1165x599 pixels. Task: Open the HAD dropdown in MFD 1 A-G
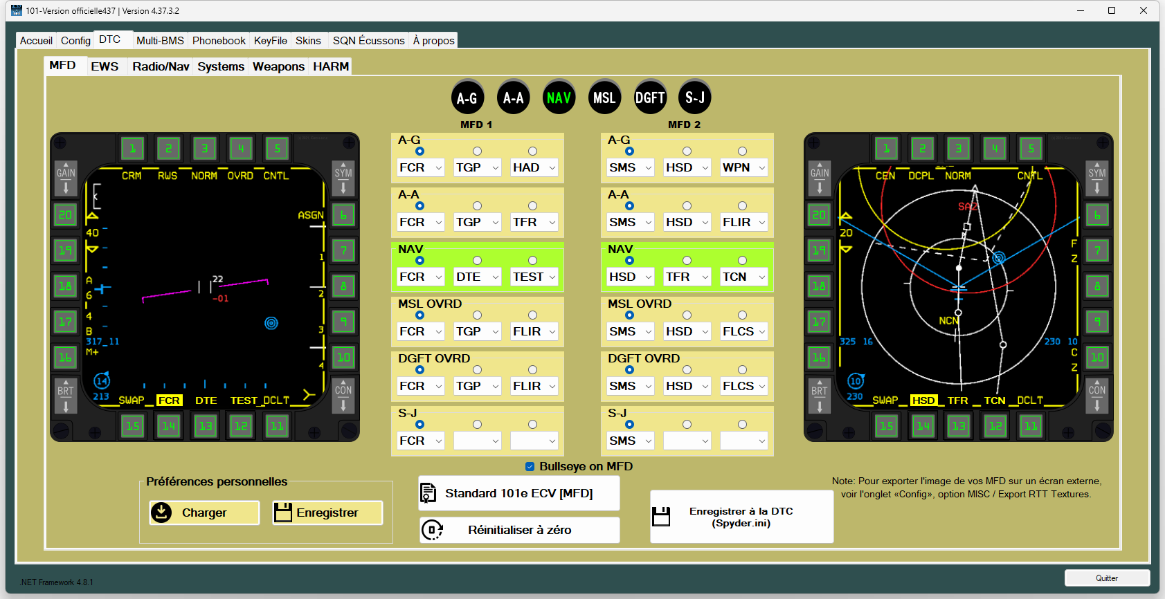(534, 168)
